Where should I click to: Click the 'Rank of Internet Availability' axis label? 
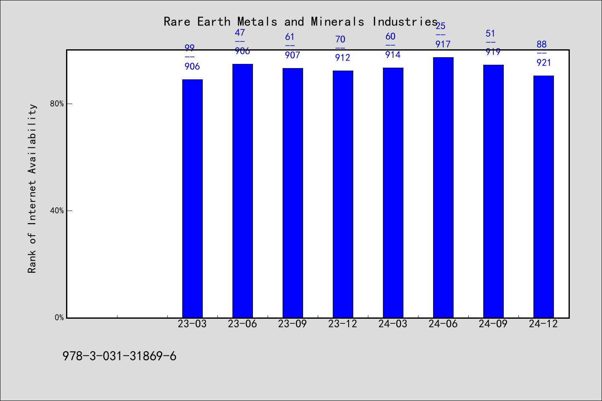32,188
